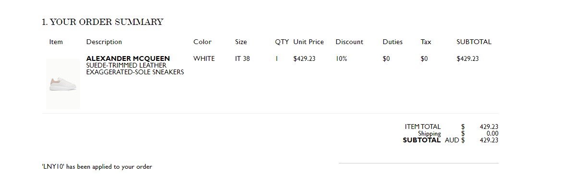564x174 pixels.
Task: Select the 'YOUR ORDER SUMMARY' heading
Action: pos(102,22)
